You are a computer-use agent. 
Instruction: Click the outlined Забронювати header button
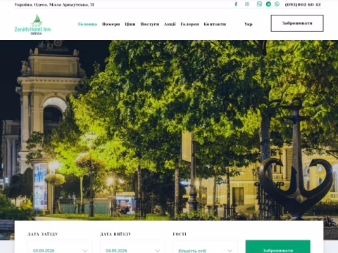[x=297, y=23]
